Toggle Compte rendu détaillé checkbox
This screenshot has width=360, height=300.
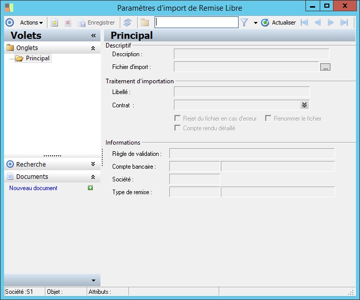pos(177,128)
